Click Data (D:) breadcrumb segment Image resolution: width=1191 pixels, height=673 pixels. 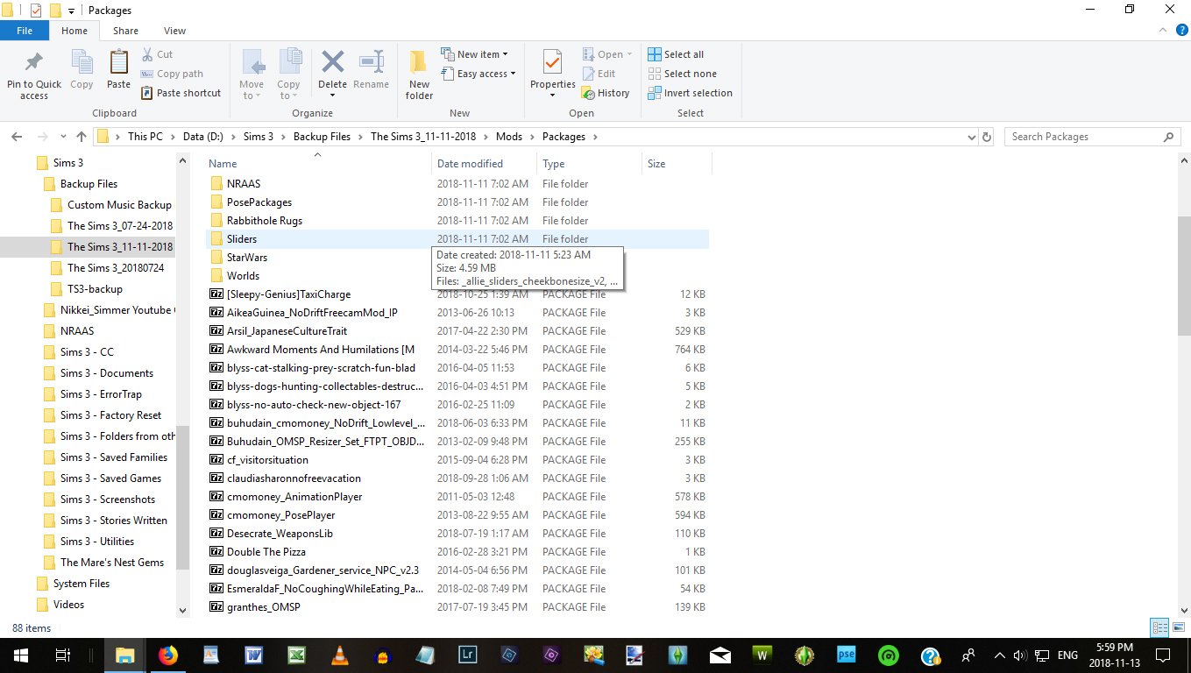tap(203, 137)
